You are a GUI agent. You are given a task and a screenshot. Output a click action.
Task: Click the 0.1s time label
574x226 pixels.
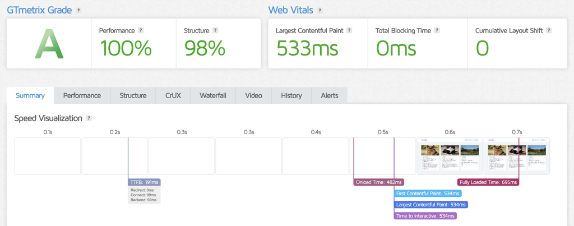[48, 132]
